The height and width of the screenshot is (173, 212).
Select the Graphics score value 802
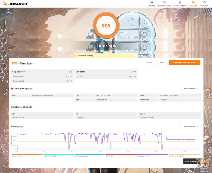point(70,72)
